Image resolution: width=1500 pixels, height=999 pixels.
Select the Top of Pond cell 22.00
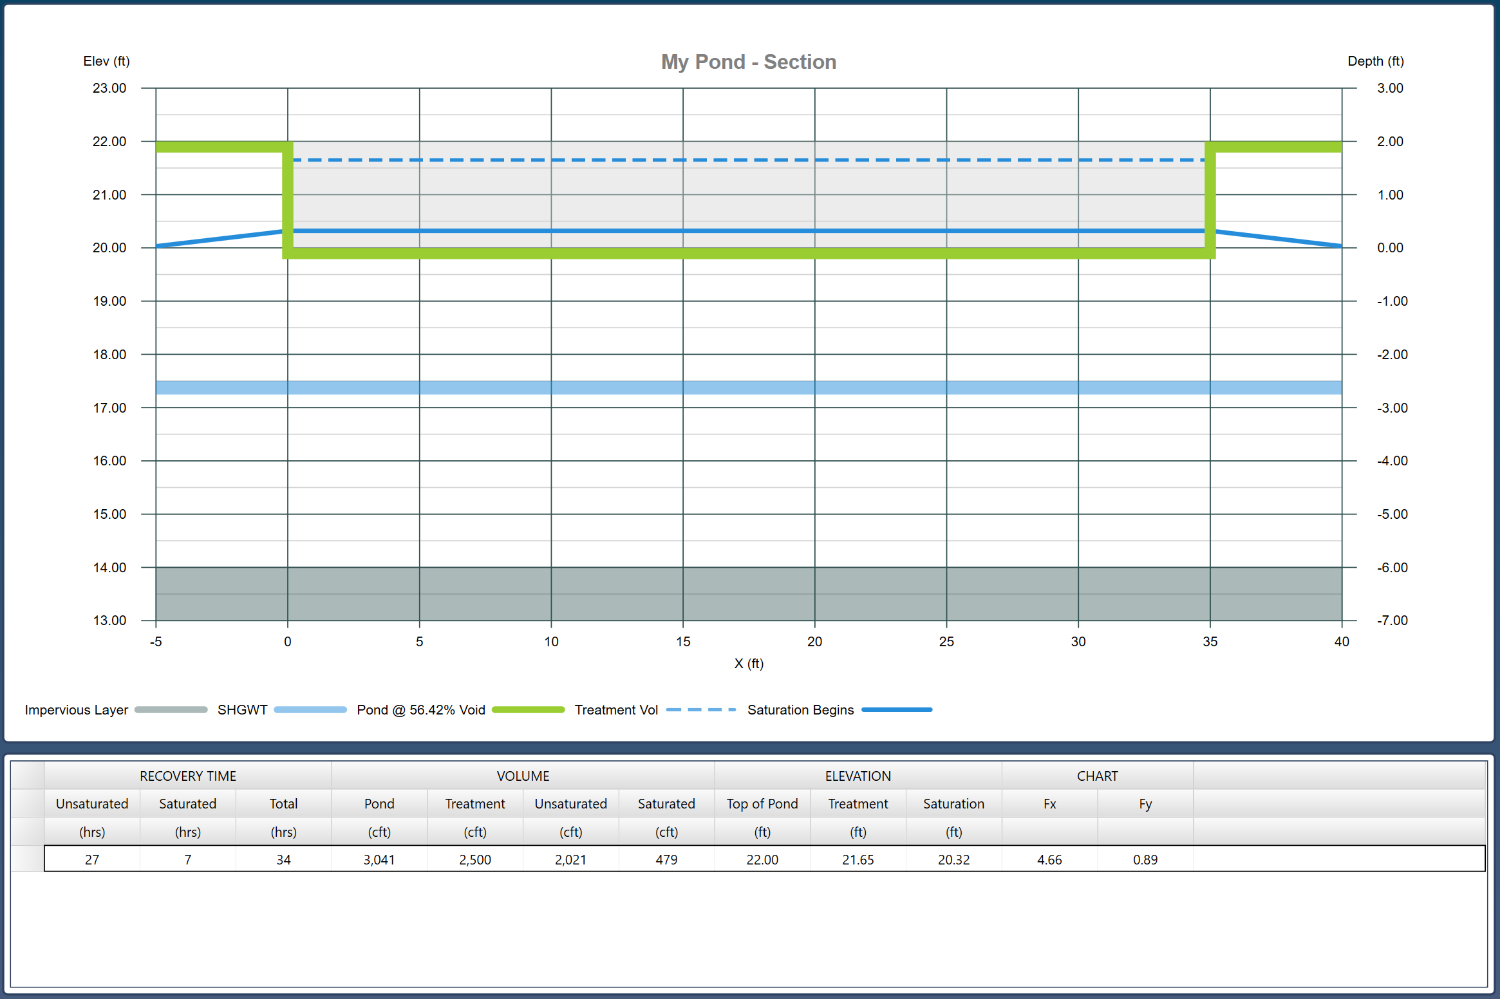(762, 859)
